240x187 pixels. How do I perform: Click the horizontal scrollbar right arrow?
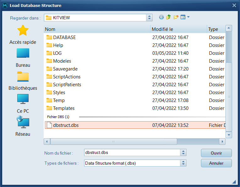[222, 142]
